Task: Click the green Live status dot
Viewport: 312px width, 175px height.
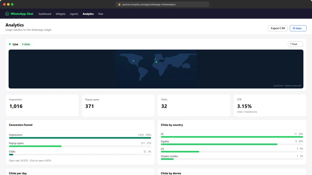Action: (x=10, y=44)
